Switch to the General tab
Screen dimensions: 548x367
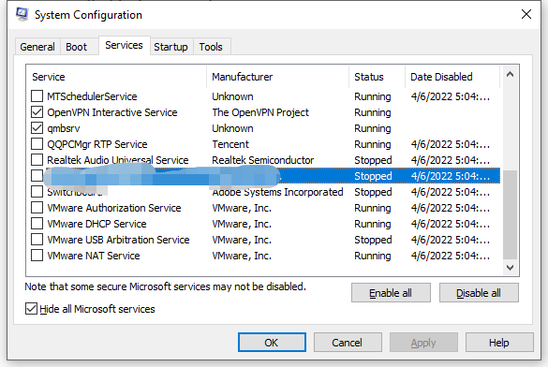(37, 47)
